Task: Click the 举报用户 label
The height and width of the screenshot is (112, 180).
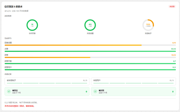Action: point(97,80)
